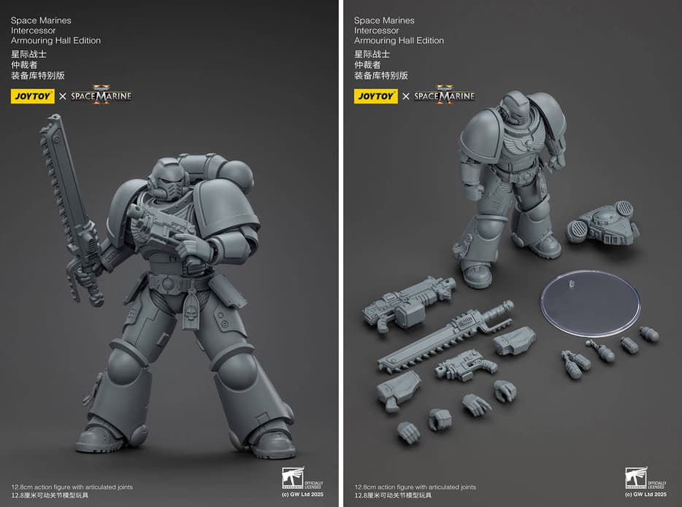Select the raised chainsword held by the posed figure
Viewport: 682px width, 507px height.
click(x=69, y=209)
